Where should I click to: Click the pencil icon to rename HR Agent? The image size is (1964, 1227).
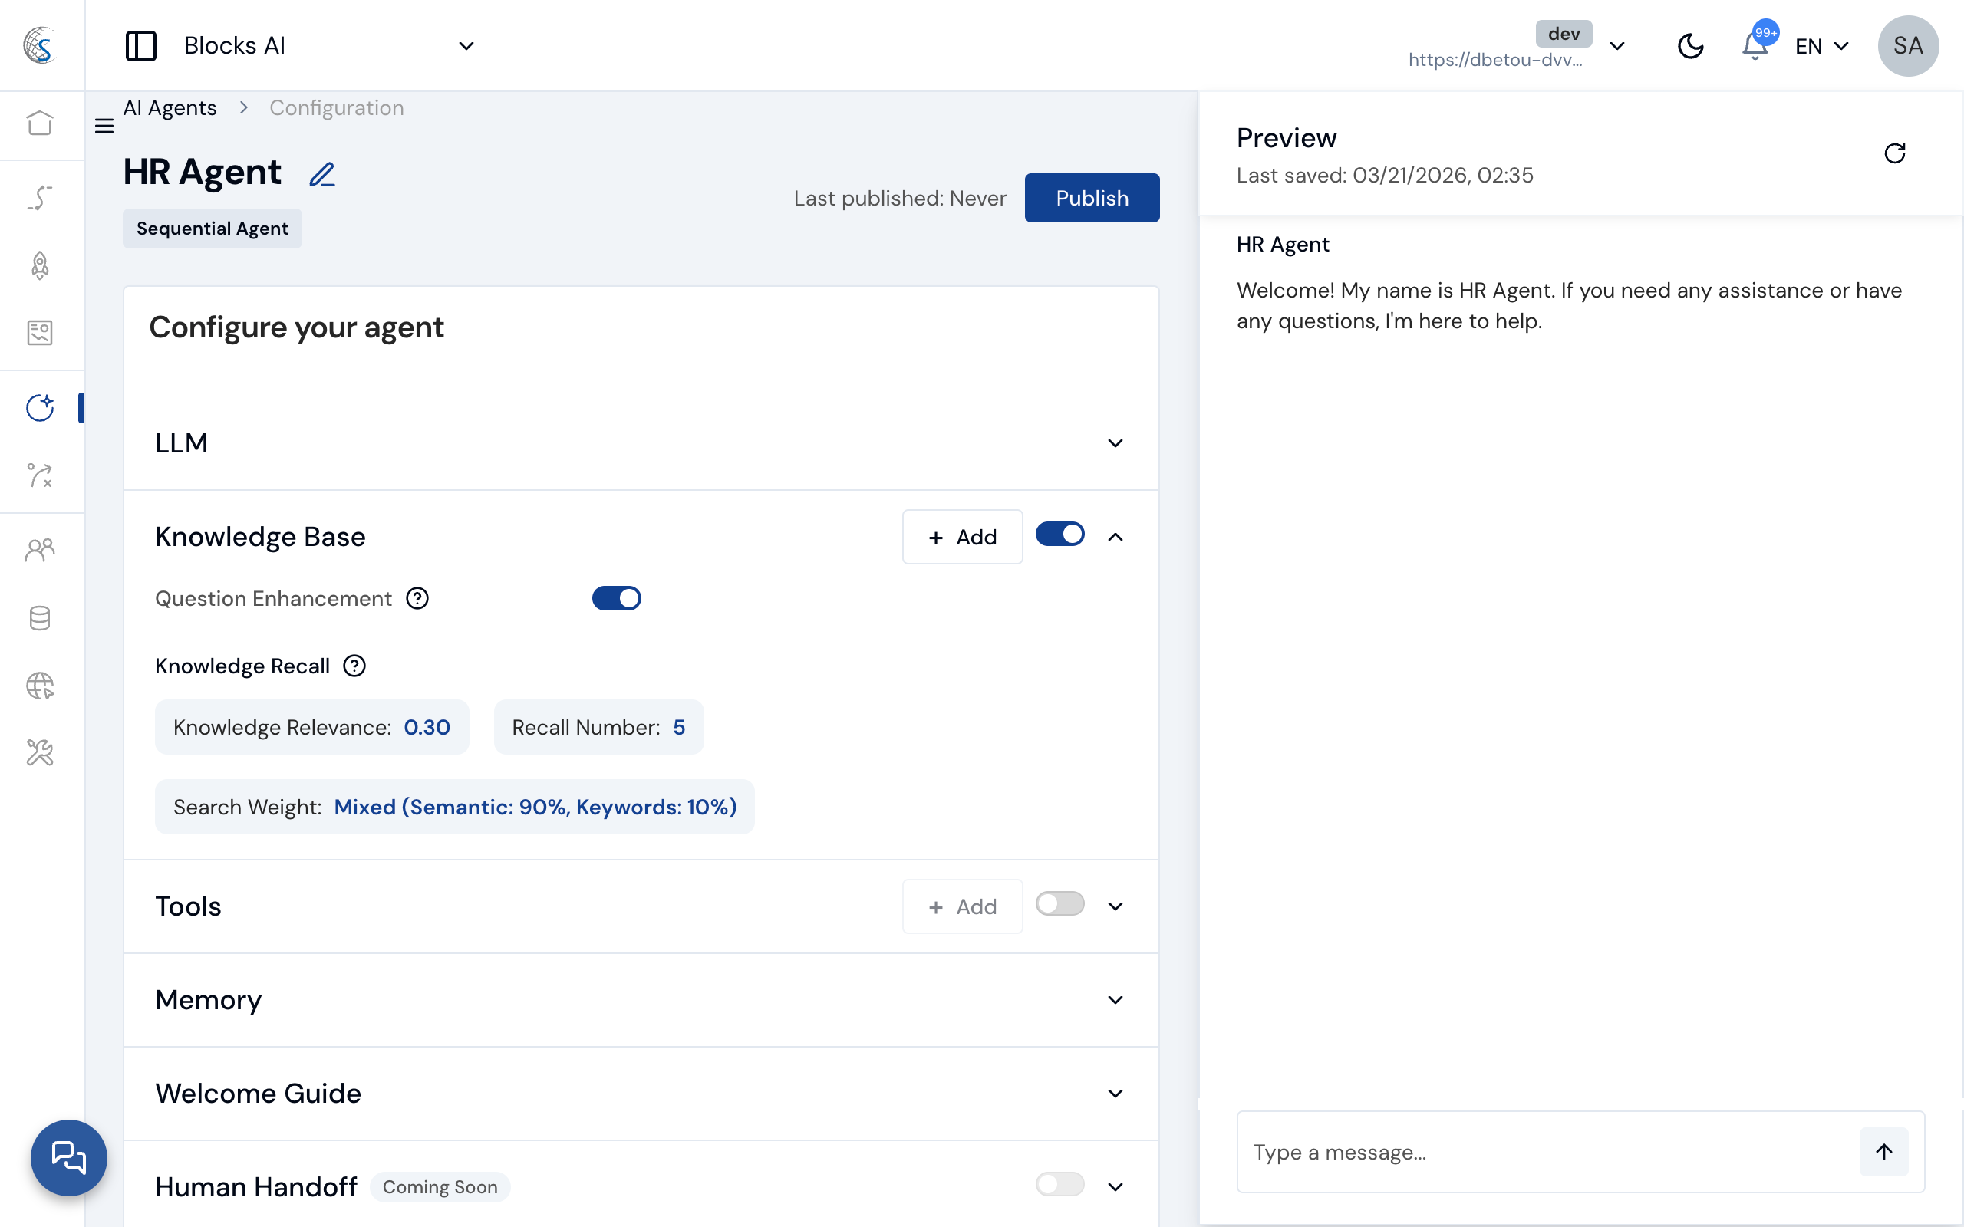coord(322,173)
